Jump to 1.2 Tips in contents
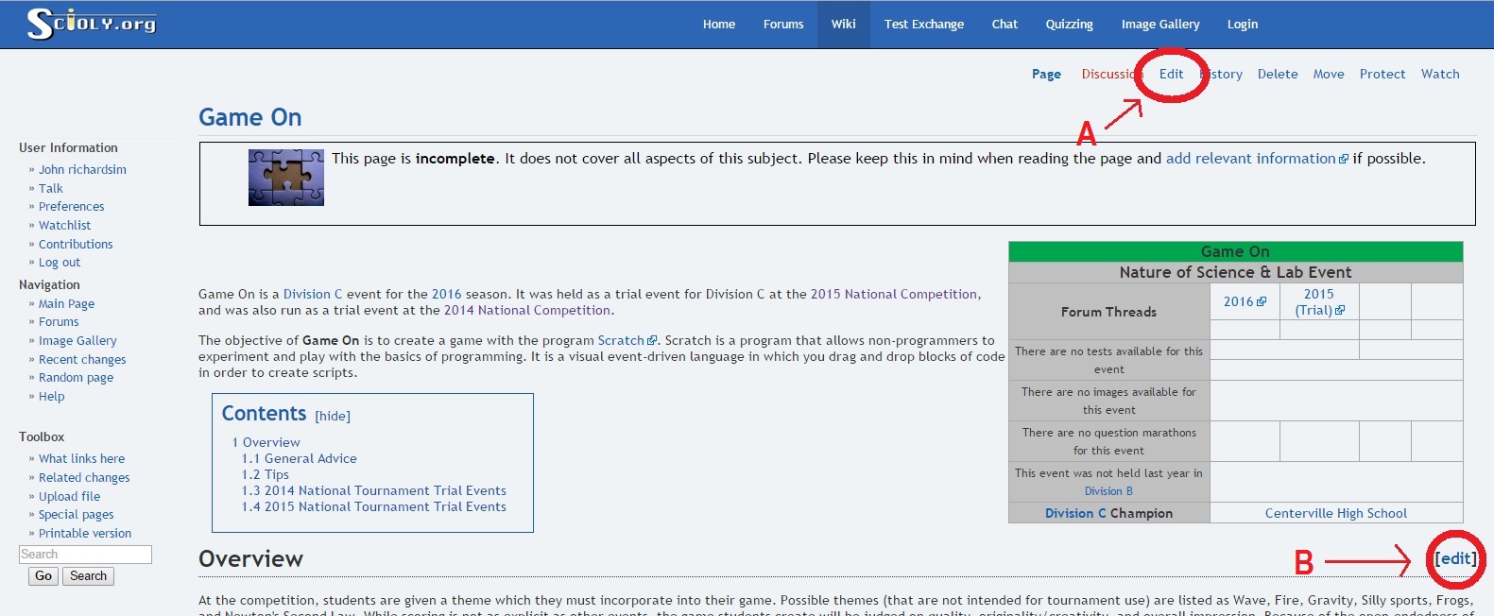The height and width of the screenshot is (616, 1494). pos(266,474)
